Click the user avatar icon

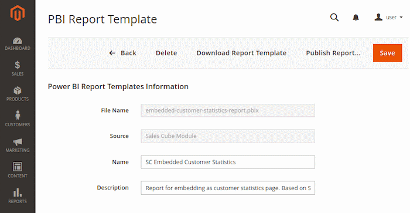pos(378,17)
